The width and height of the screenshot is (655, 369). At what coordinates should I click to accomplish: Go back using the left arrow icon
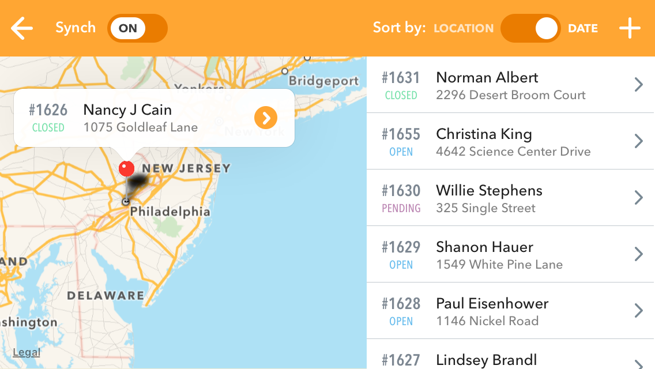[22, 28]
